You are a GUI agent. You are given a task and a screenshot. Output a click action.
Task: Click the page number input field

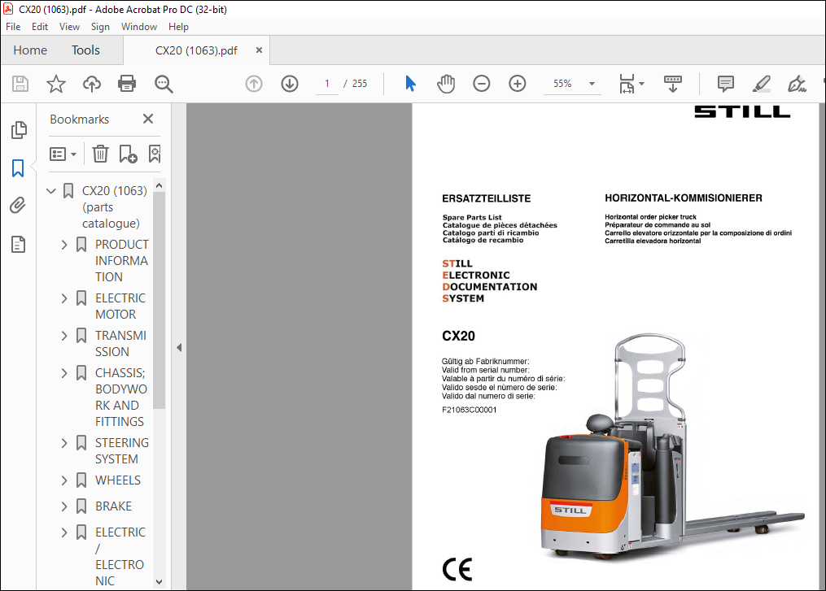pos(327,84)
